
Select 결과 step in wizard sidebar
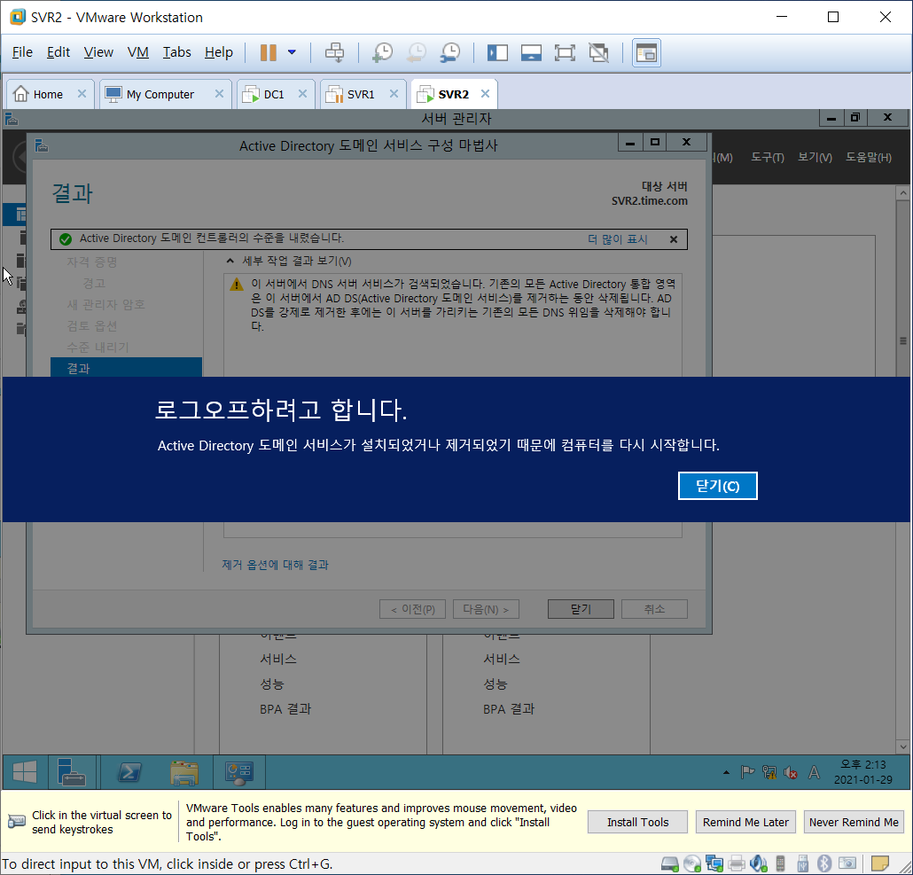click(127, 368)
